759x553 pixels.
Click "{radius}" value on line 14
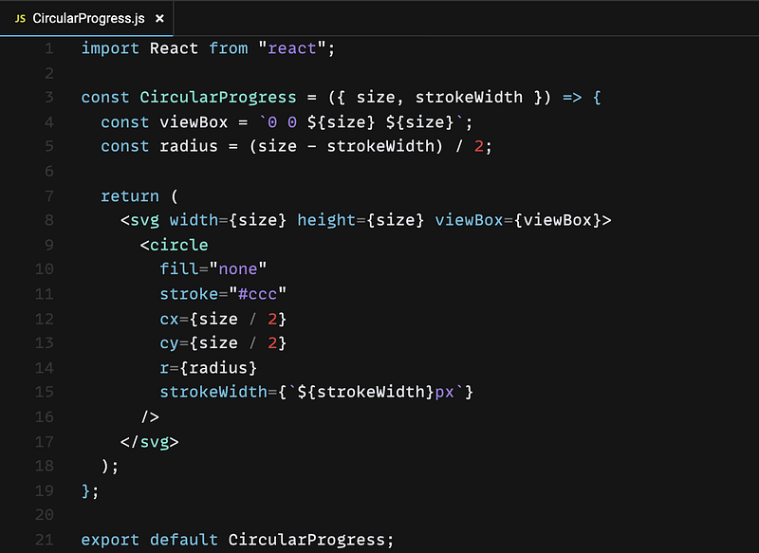218,368
